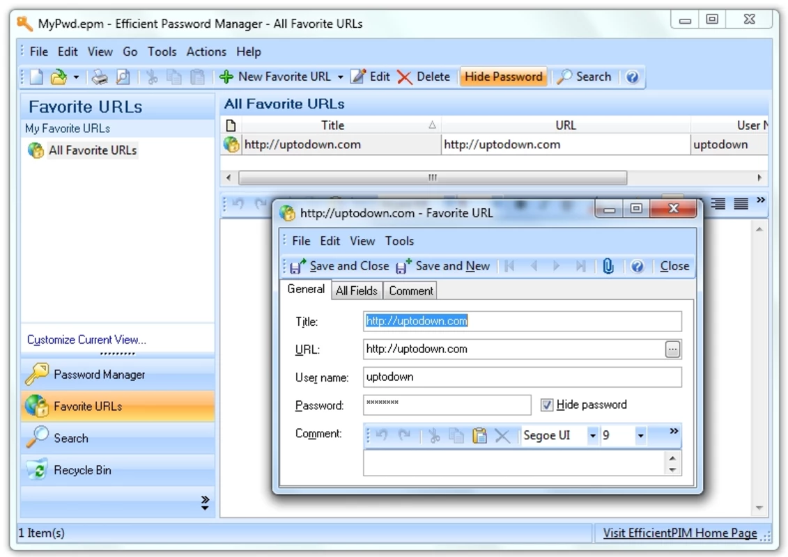Click Undo icon in Comment toolbar
Viewport: 788px width, 557px height.
point(381,435)
